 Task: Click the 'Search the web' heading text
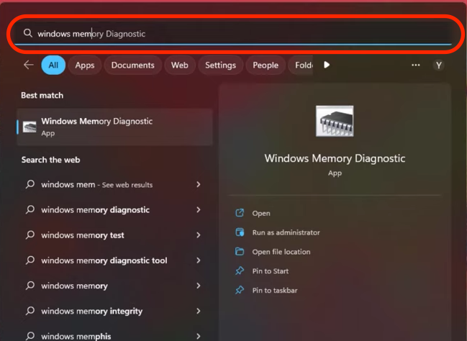tap(50, 160)
